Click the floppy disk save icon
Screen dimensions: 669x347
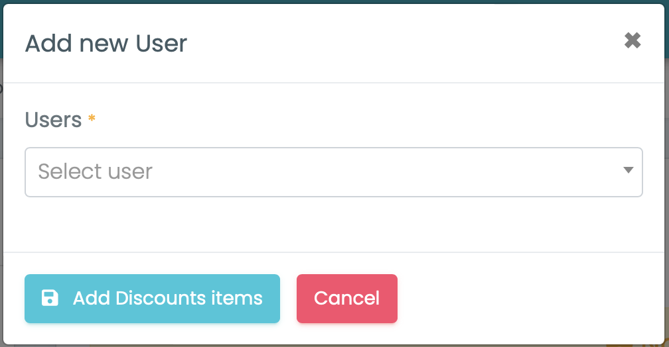point(50,298)
